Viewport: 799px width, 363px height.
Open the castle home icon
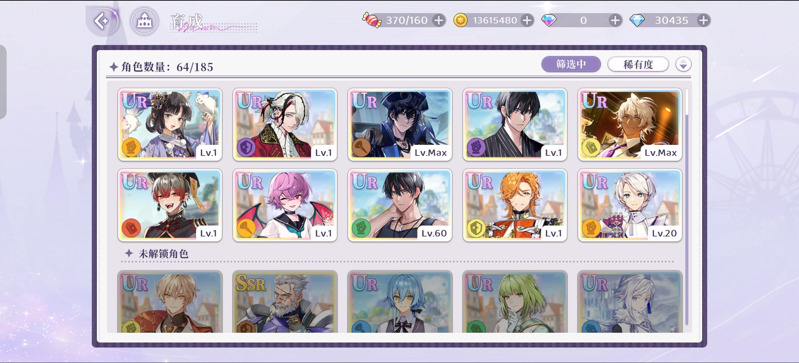click(144, 21)
